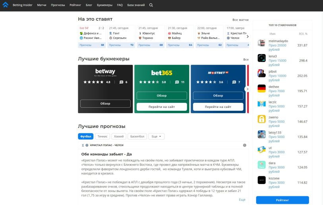Image resolution: width=323 pixels, height=205 pixels.
Task: Open dethee German flag avatar
Action: 261,89
